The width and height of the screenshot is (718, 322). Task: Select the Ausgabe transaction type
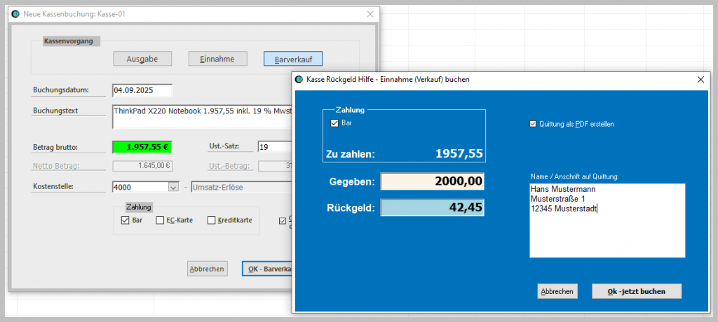[142, 59]
